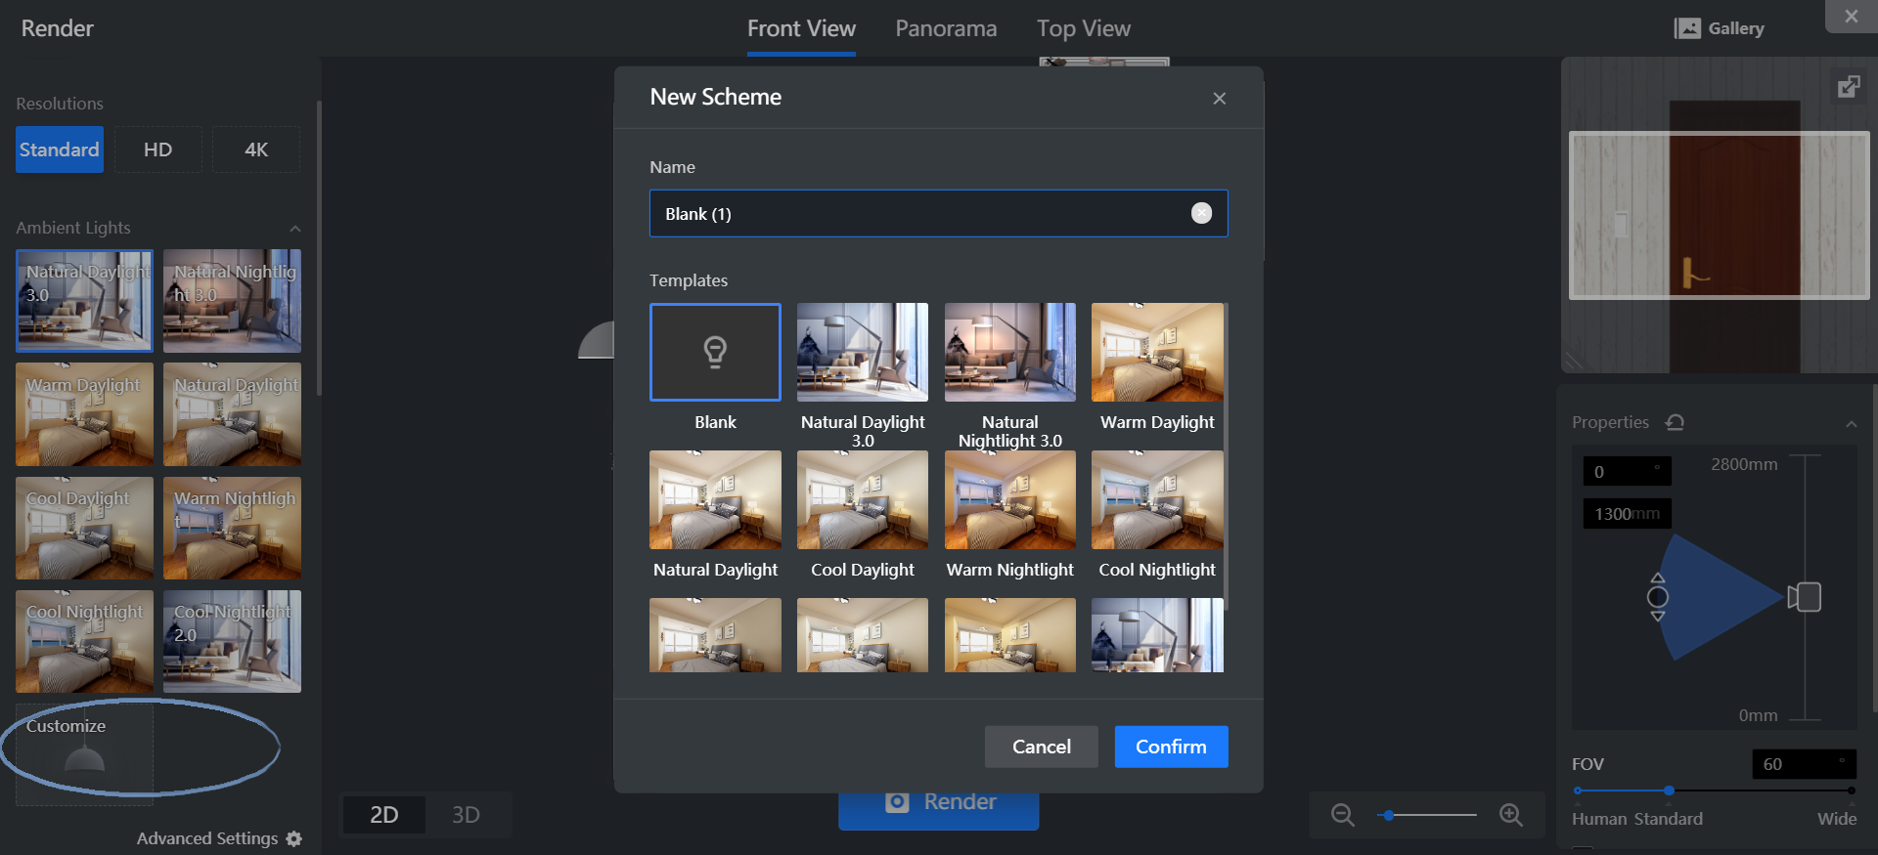
Task: Expand the camera preview window
Action: coord(1848,87)
